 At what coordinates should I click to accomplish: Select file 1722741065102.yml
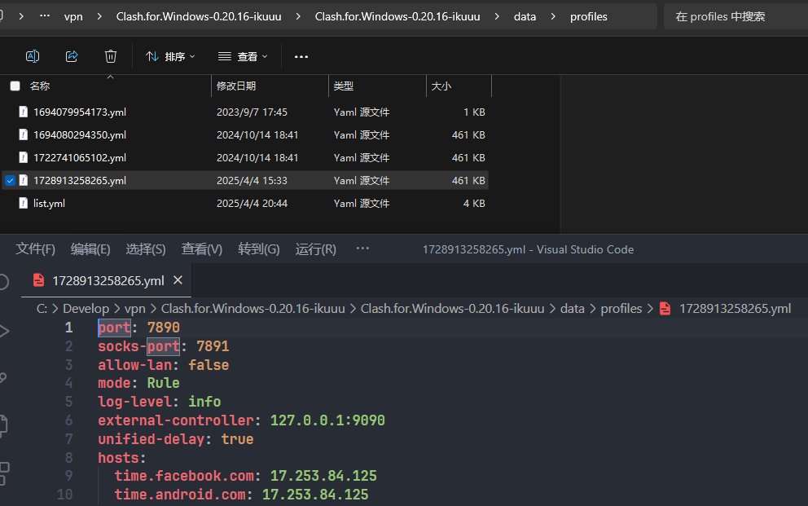point(80,158)
